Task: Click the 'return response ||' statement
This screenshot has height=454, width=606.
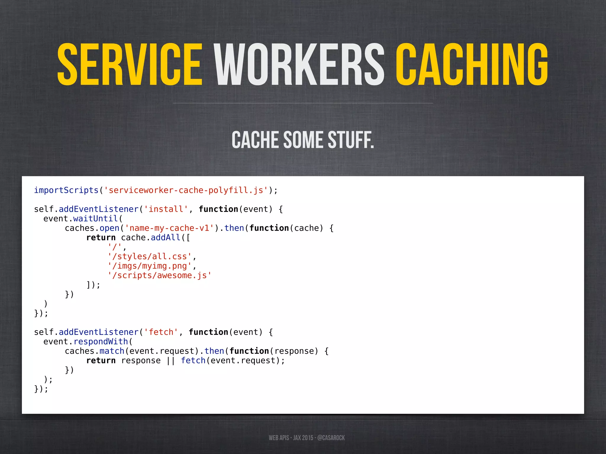Action: pos(130,361)
